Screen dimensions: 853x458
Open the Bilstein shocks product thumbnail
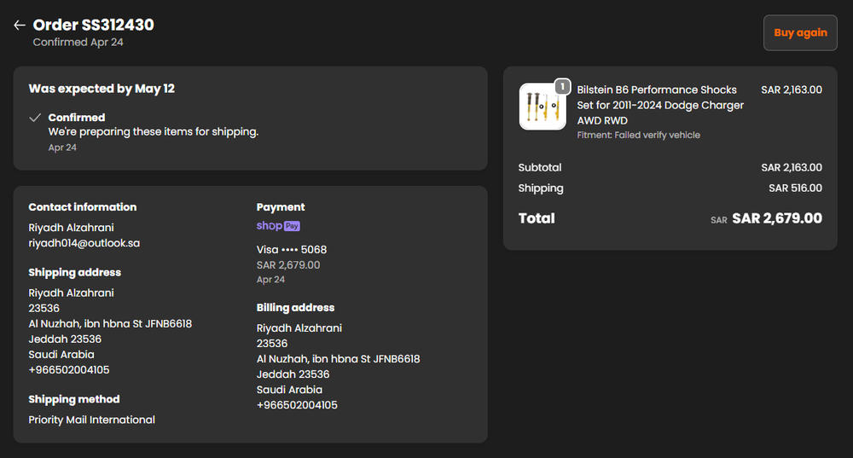pyautogui.click(x=543, y=107)
